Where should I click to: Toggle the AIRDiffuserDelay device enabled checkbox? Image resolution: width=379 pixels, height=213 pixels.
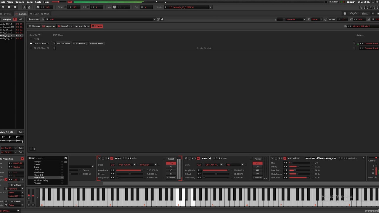[x=285, y=158]
